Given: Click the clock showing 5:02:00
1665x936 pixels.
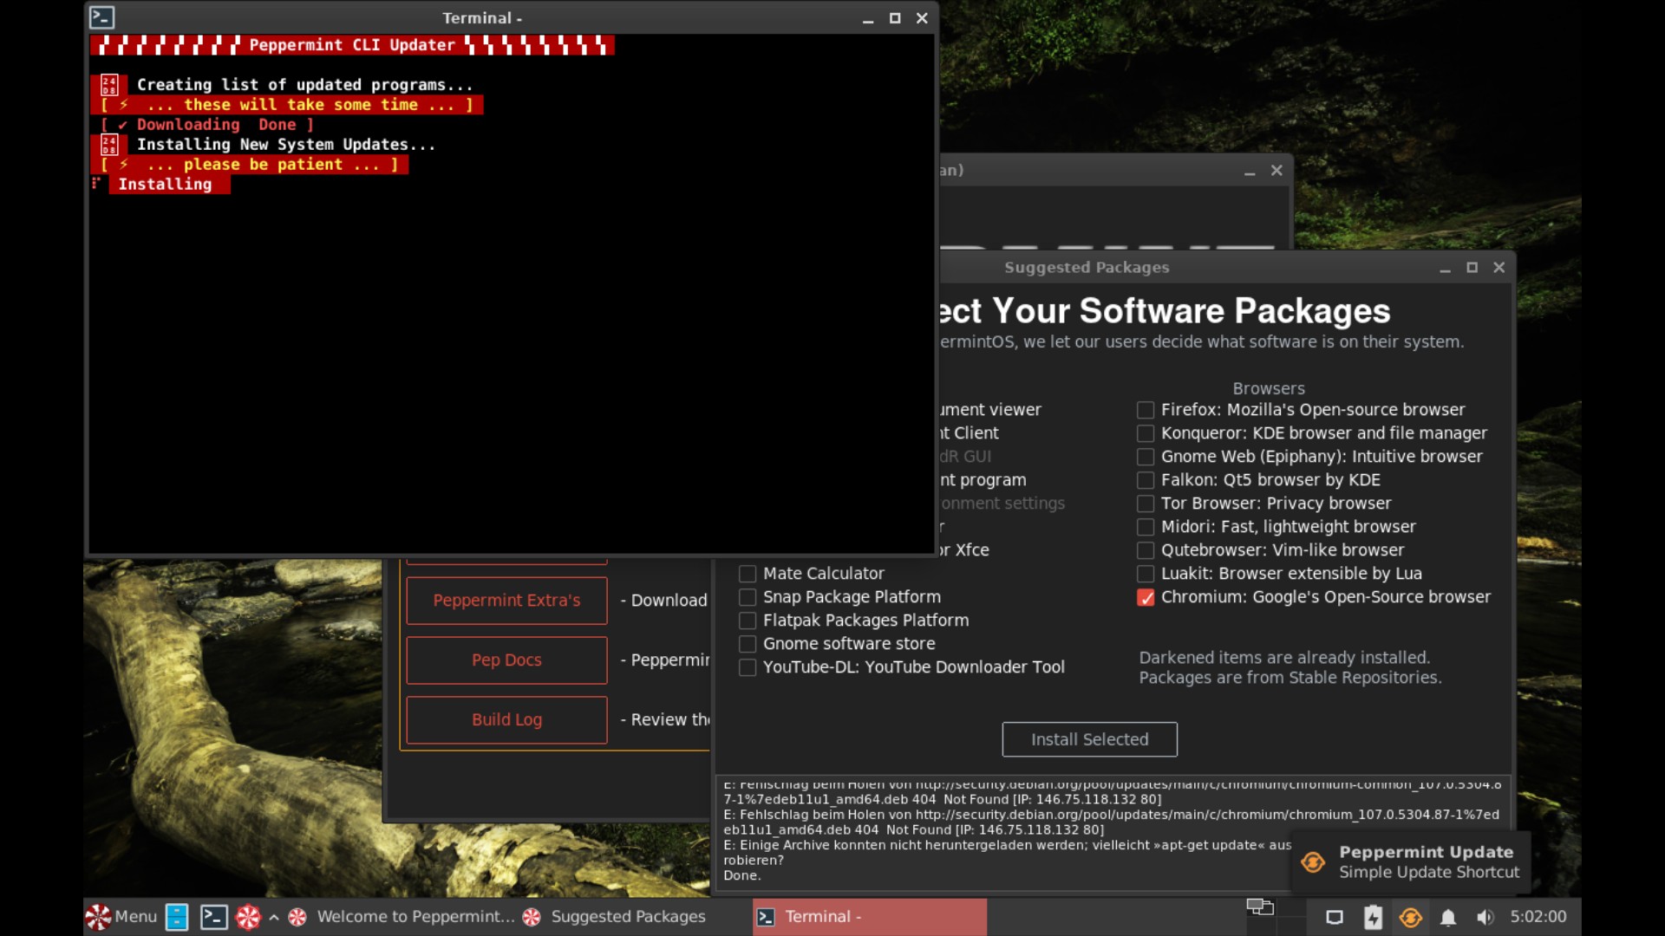Looking at the screenshot, I should tap(1538, 917).
